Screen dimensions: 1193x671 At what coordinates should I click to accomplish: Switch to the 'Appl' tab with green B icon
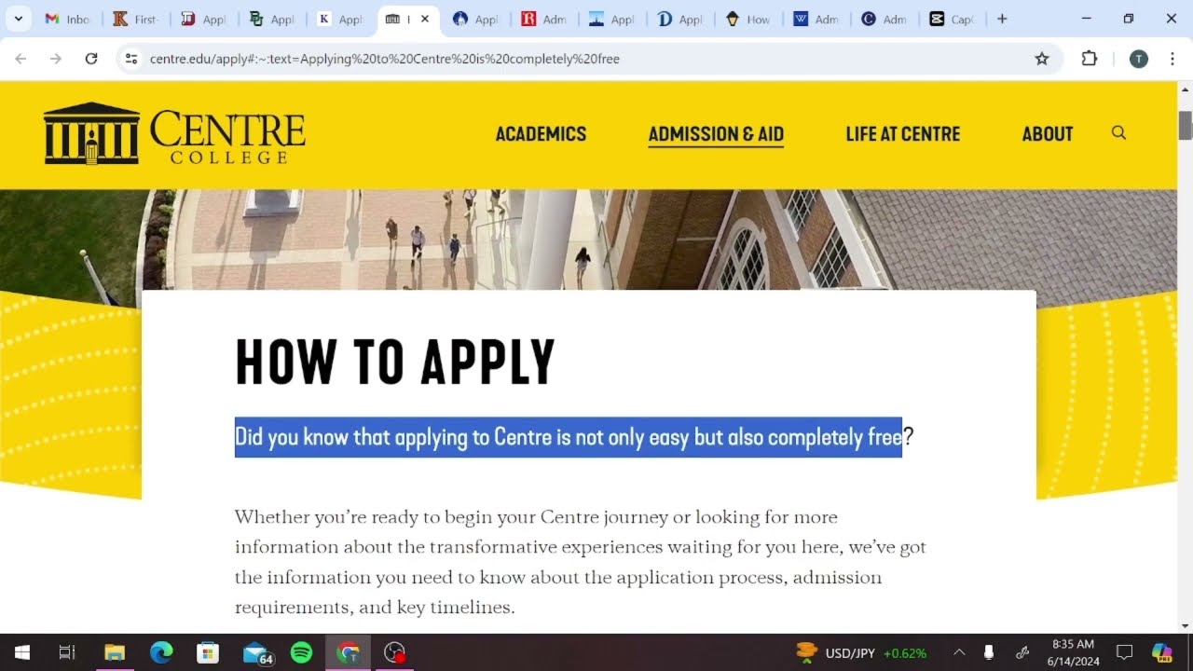[x=272, y=19]
